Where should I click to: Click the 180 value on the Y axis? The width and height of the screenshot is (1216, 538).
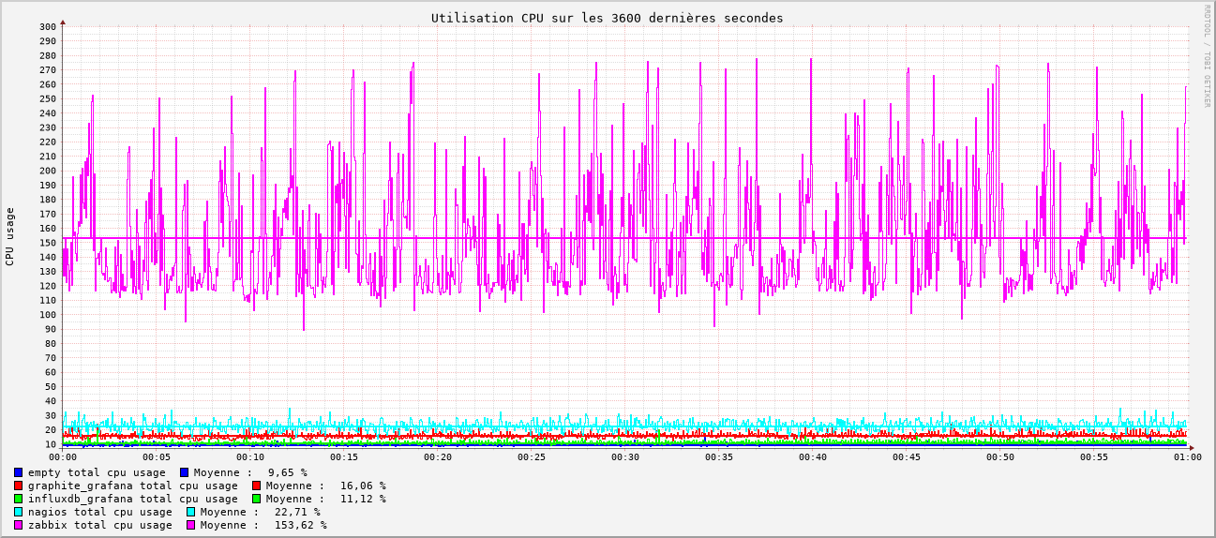48,200
